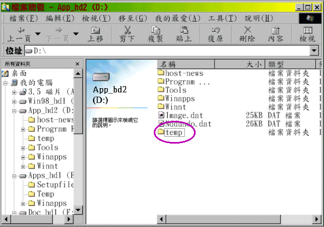
Task: Click the 複製 (Copy) toolbar icon
Action: [x=155, y=31]
